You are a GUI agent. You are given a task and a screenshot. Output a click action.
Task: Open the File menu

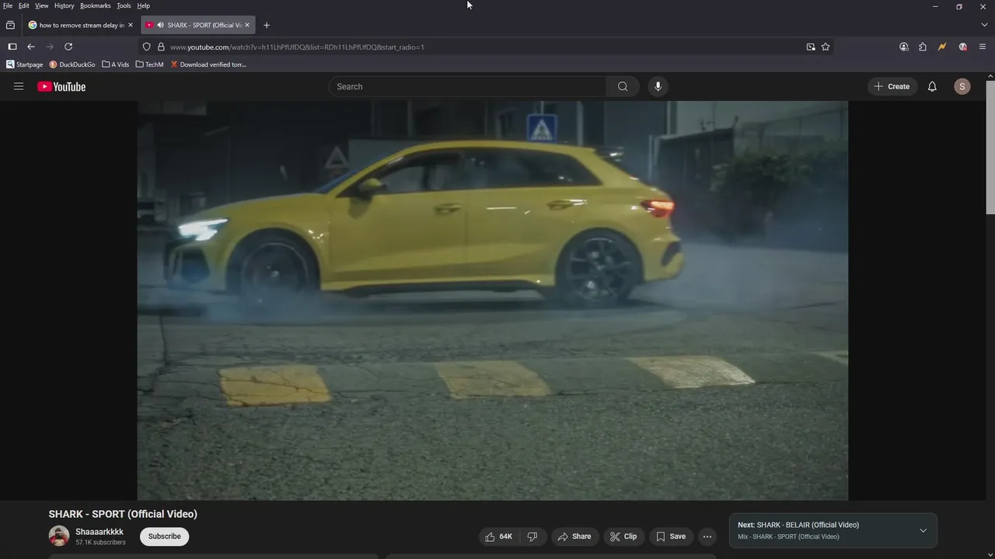pos(8,5)
